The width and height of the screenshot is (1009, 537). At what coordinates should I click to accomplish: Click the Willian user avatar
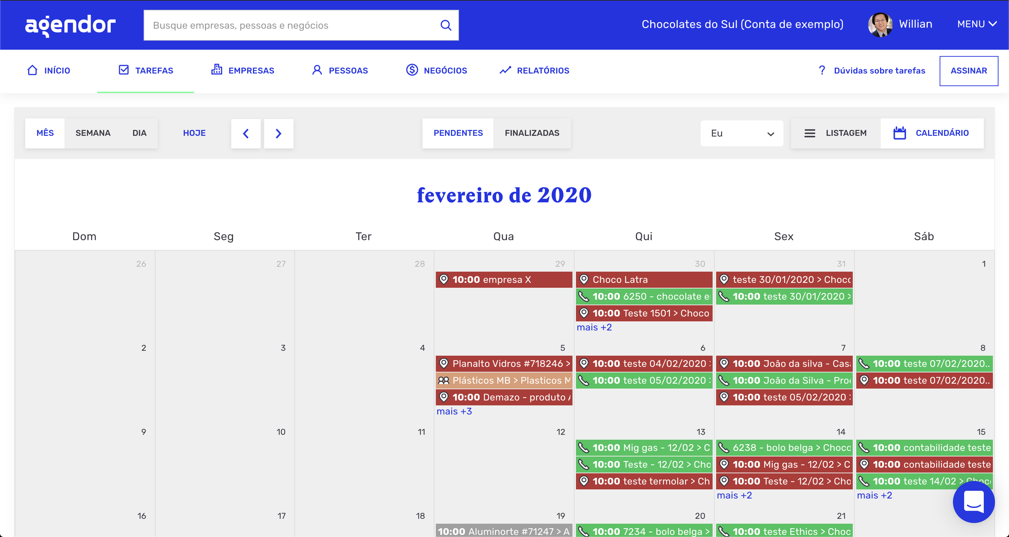pyautogui.click(x=880, y=24)
